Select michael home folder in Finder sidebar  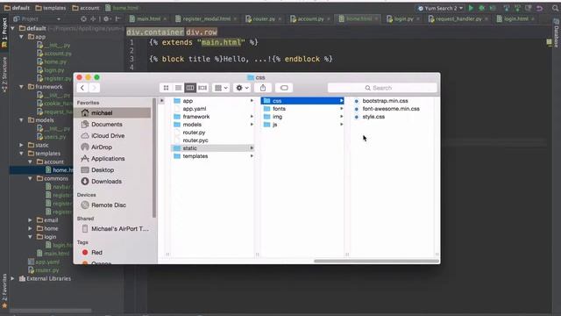(112, 113)
